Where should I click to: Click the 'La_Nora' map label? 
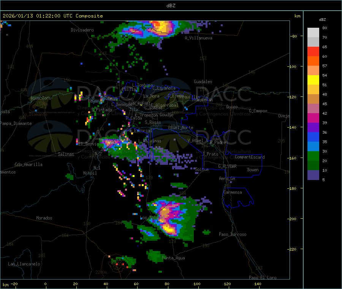[x=152, y=96]
